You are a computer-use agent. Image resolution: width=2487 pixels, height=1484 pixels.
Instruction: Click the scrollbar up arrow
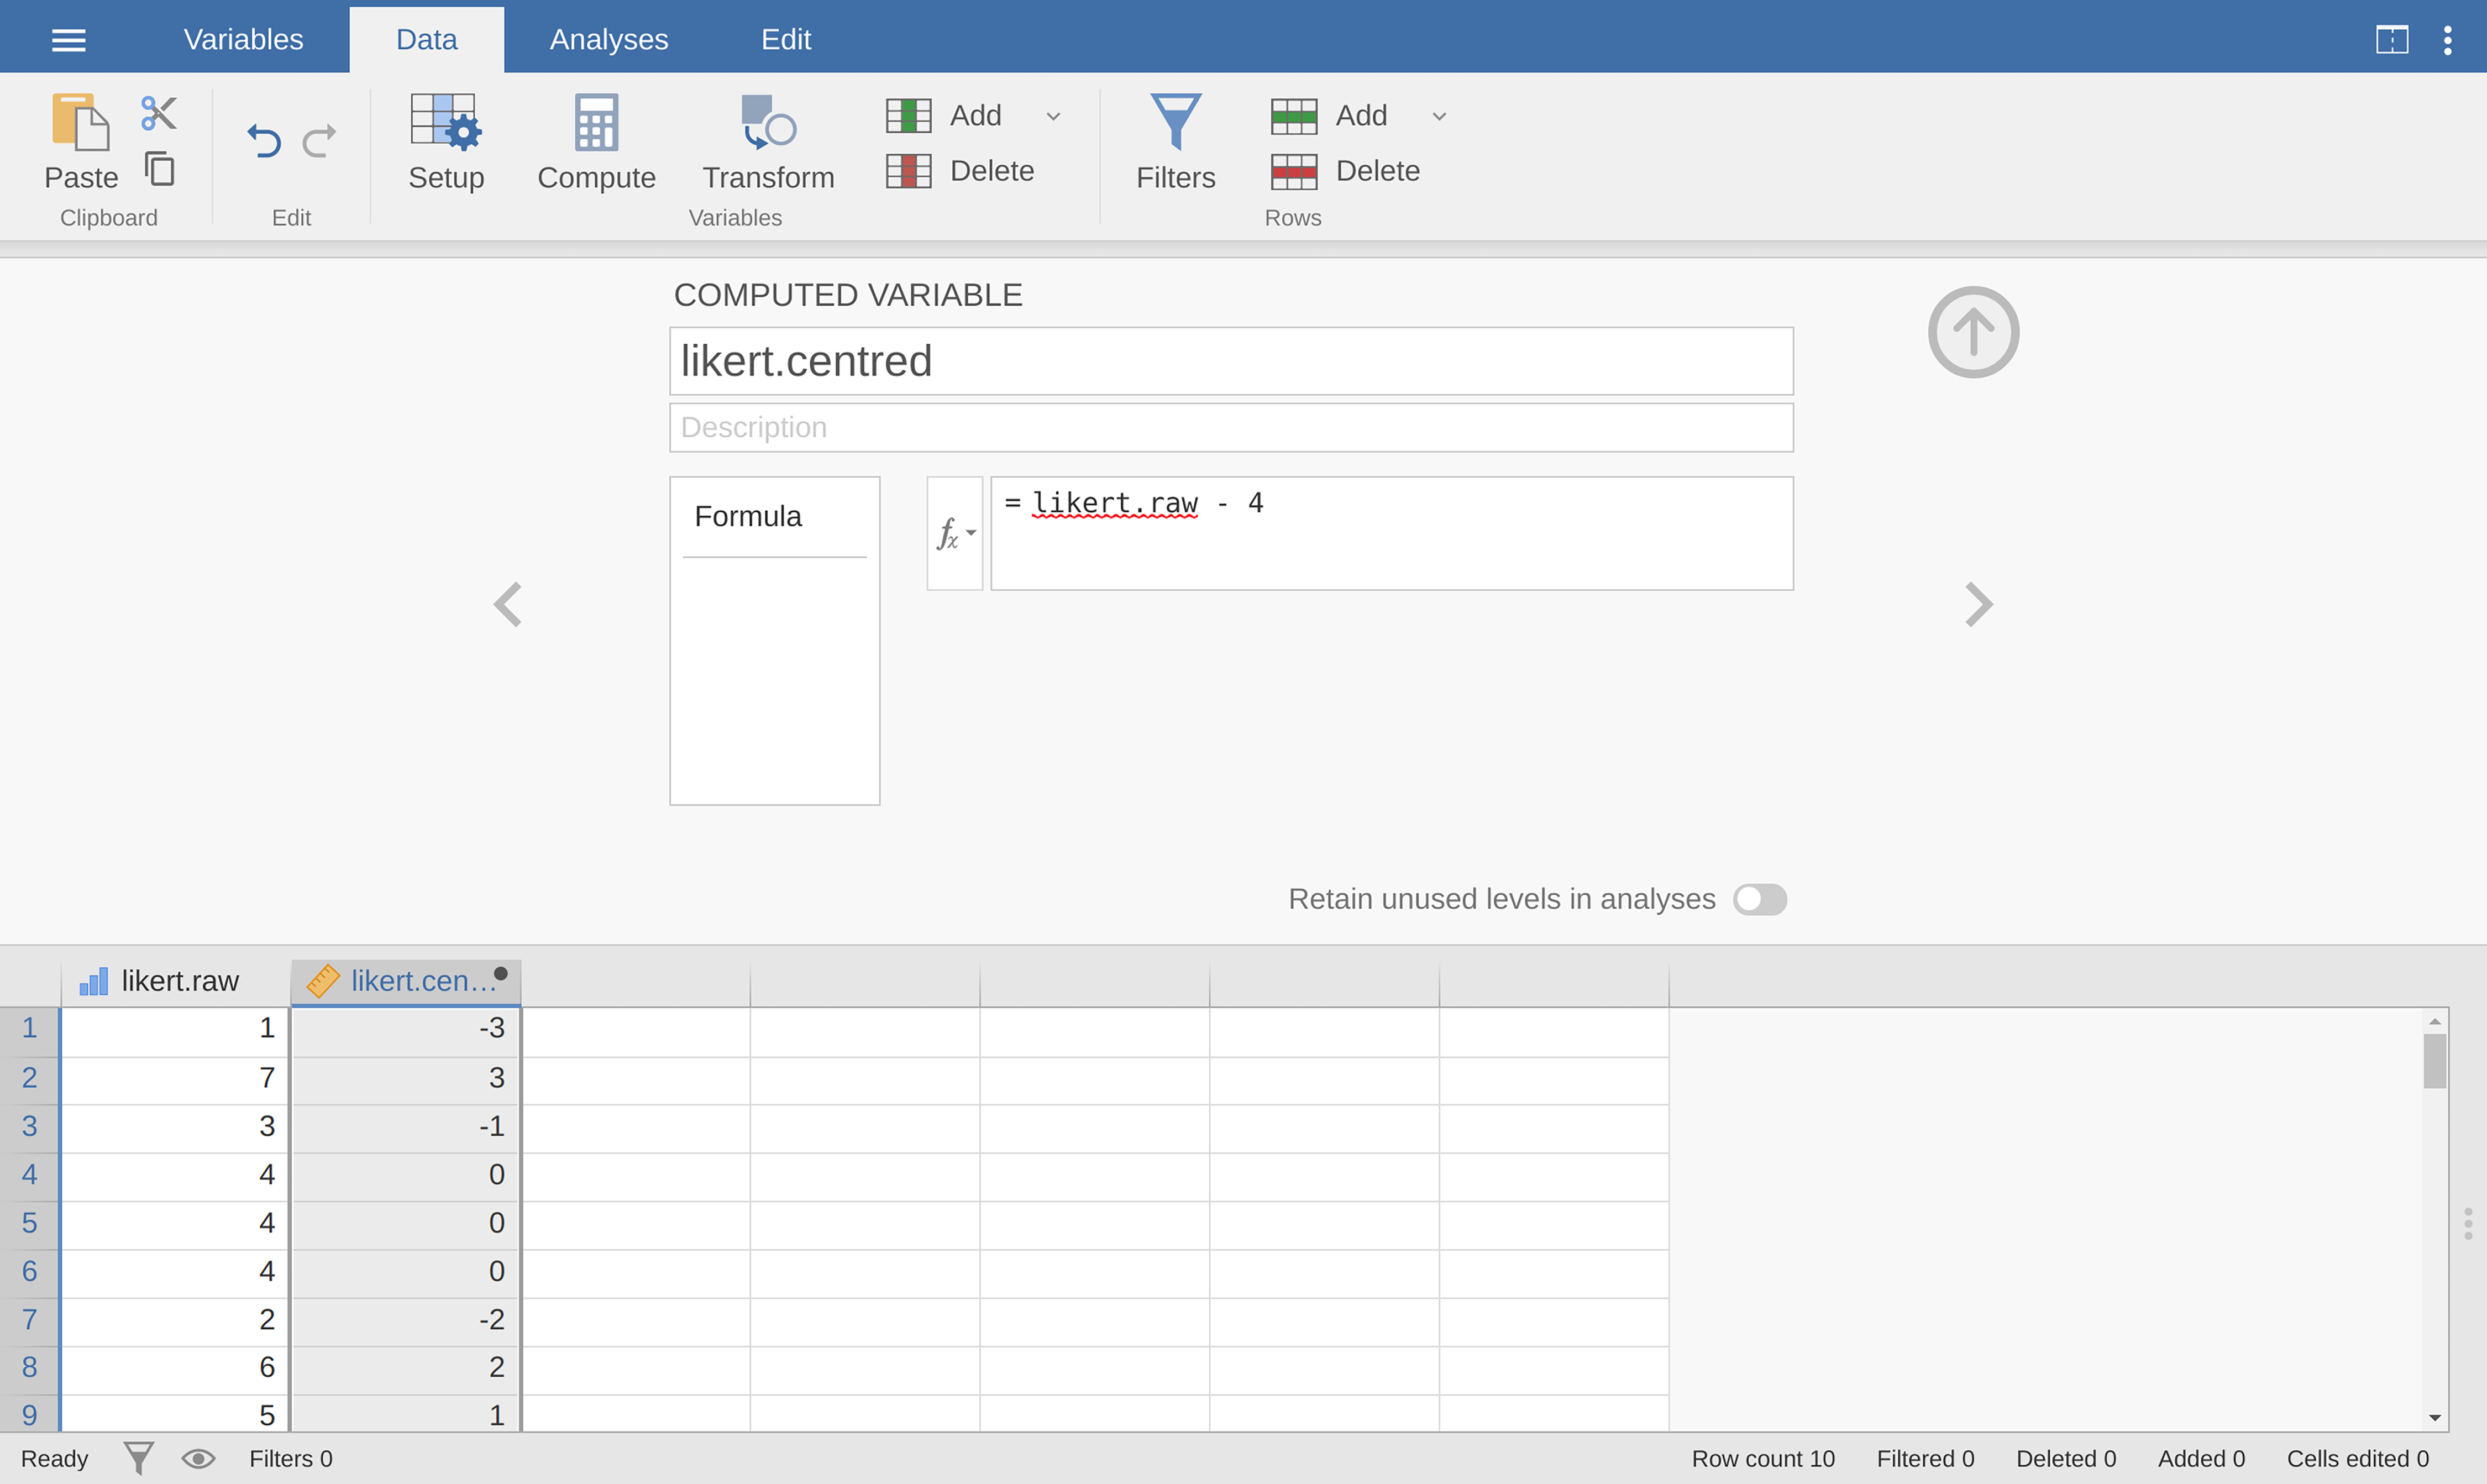click(x=2435, y=1021)
